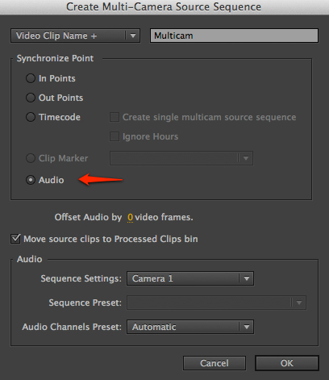Click the Offset Audio by label
Screen dimensions: 329x380
click(x=88, y=217)
